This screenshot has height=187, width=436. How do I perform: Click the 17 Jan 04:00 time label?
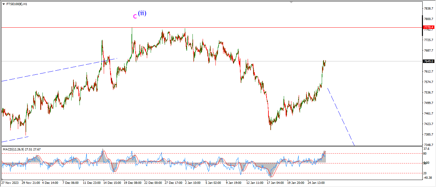pyautogui.click(x=275, y=183)
